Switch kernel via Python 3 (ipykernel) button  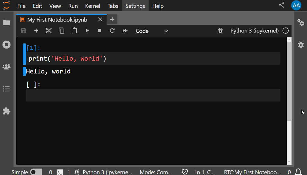(x=254, y=31)
